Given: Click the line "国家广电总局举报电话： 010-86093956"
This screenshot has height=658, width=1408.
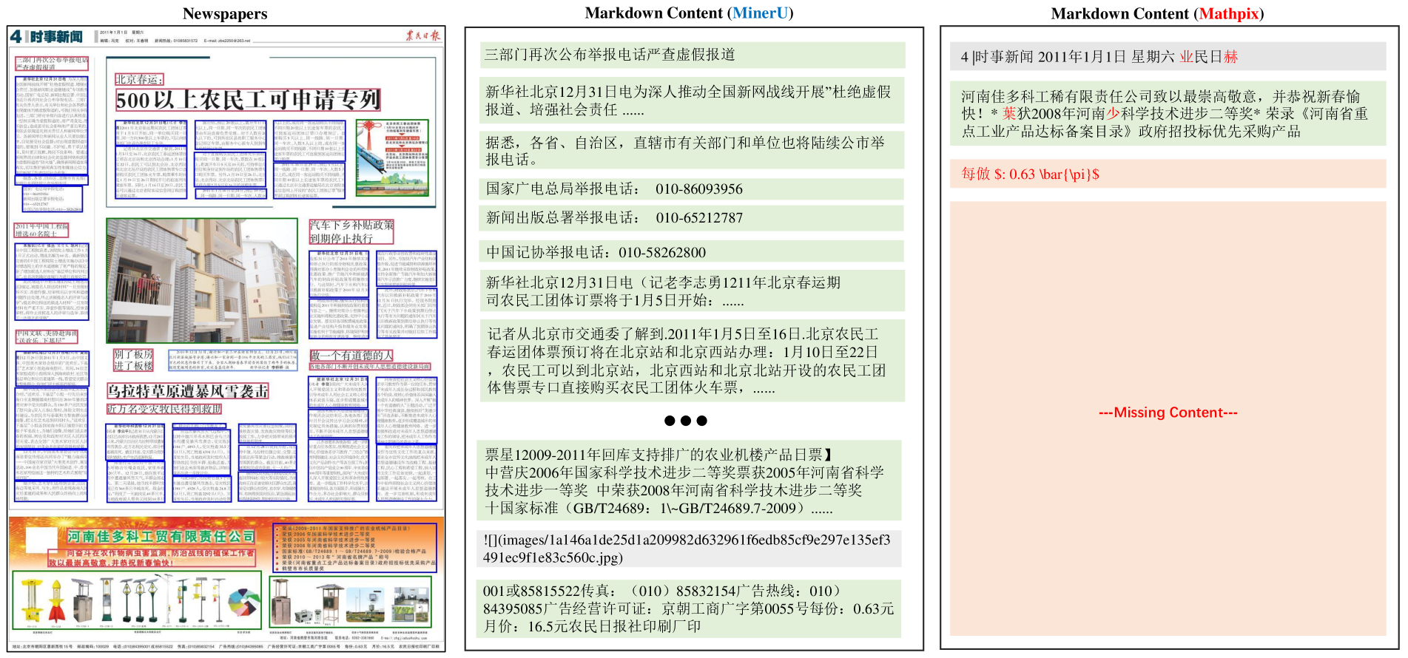Looking at the screenshot, I should point(692,189).
